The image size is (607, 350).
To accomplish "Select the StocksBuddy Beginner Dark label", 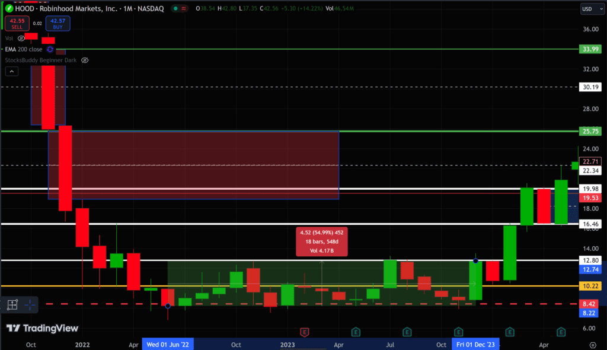I will (x=41, y=60).
